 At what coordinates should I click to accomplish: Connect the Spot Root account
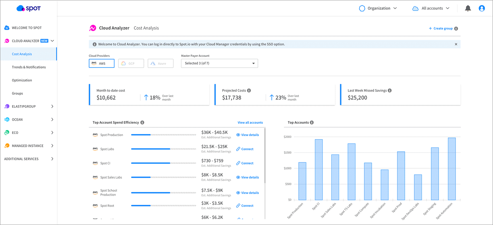pyautogui.click(x=245, y=206)
